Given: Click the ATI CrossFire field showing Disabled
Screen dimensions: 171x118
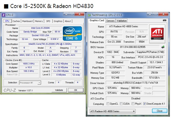Looking at the screenshot, I should click(x=136, y=99).
